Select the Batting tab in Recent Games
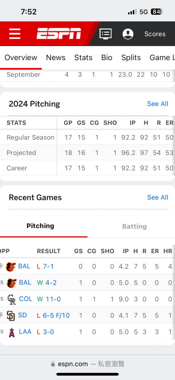The height and width of the screenshot is (380, 175). tap(134, 226)
